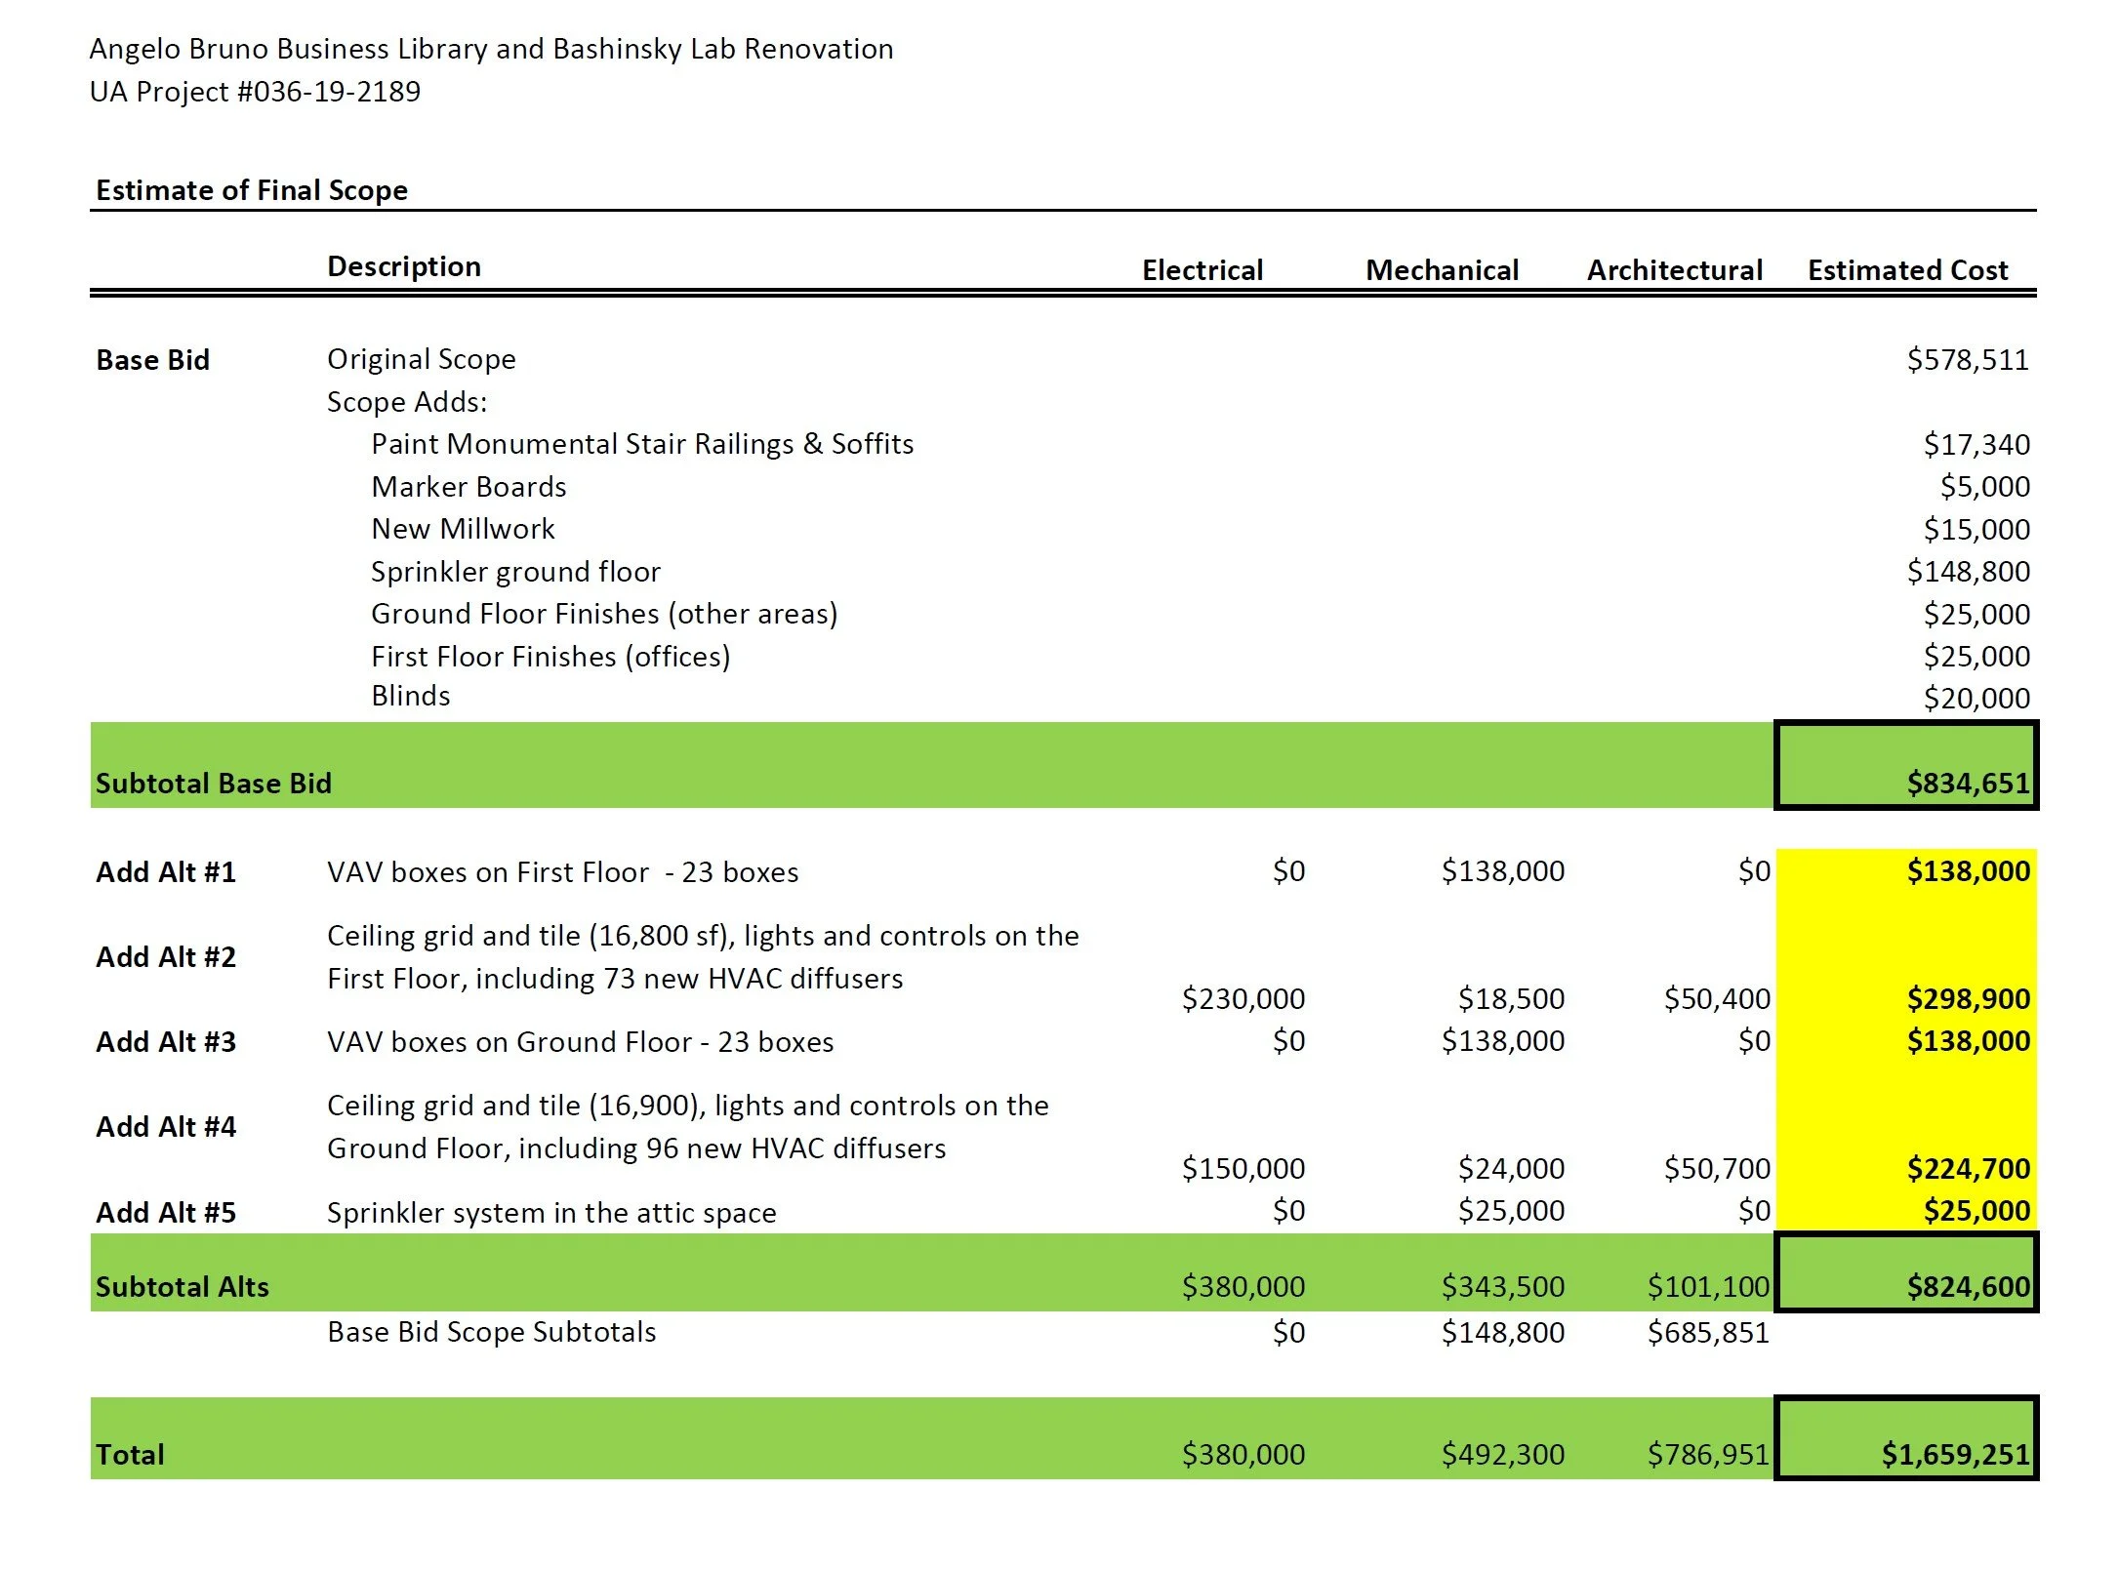Select the yellow $298,900 estimated cost
Screen dimensions: 2119x1571
click(x=1967, y=998)
